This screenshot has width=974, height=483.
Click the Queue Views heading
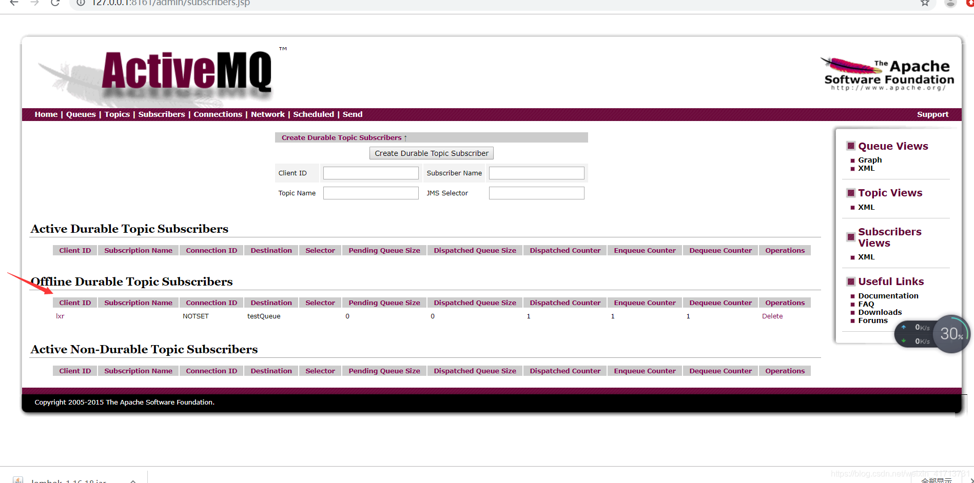click(893, 146)
